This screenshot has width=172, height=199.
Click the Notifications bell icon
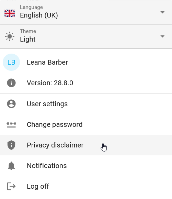point(11,166)
